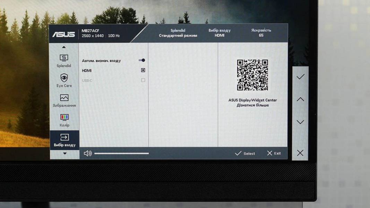Image resolution: width=370 pixels, height=208 pixels.
Task: Enable the USB-C input option
Action: point(143,80)
